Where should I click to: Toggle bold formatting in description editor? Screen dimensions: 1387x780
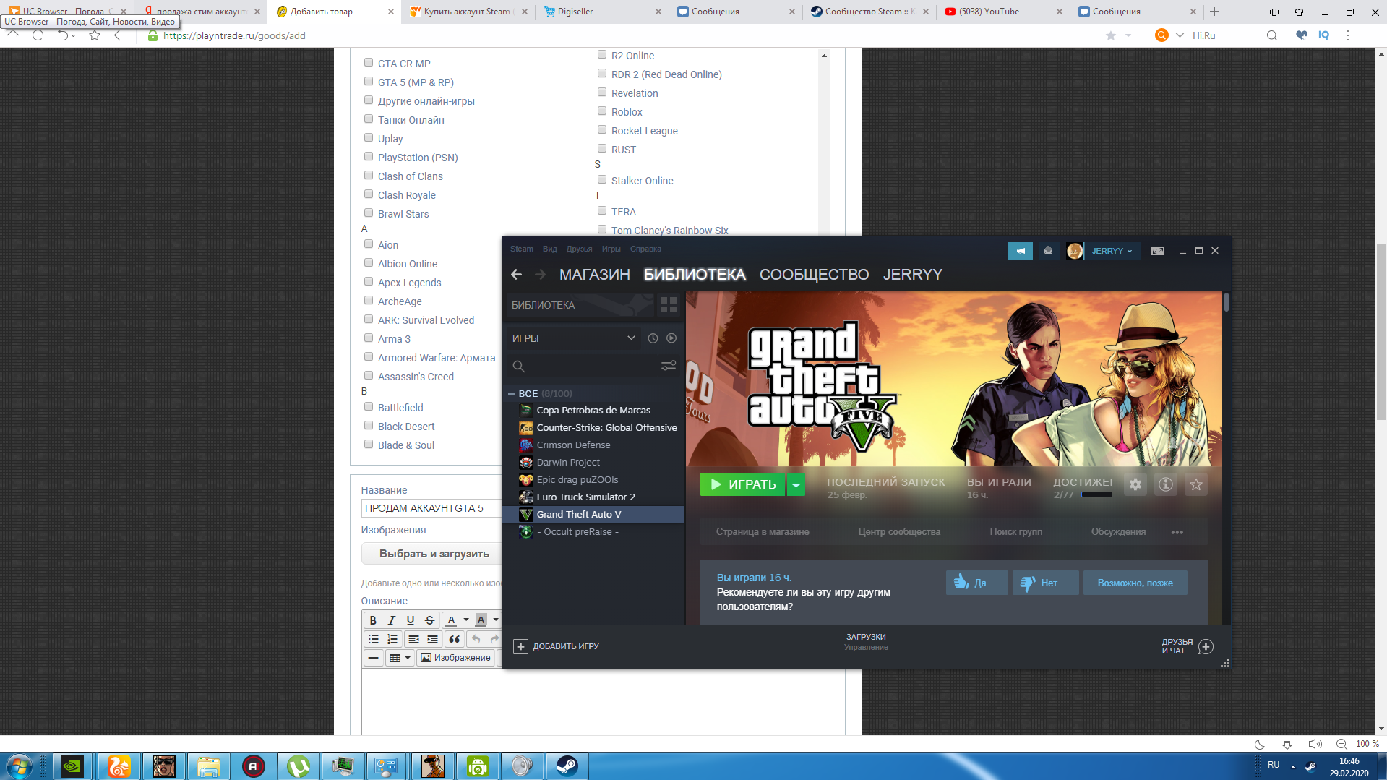373,620
